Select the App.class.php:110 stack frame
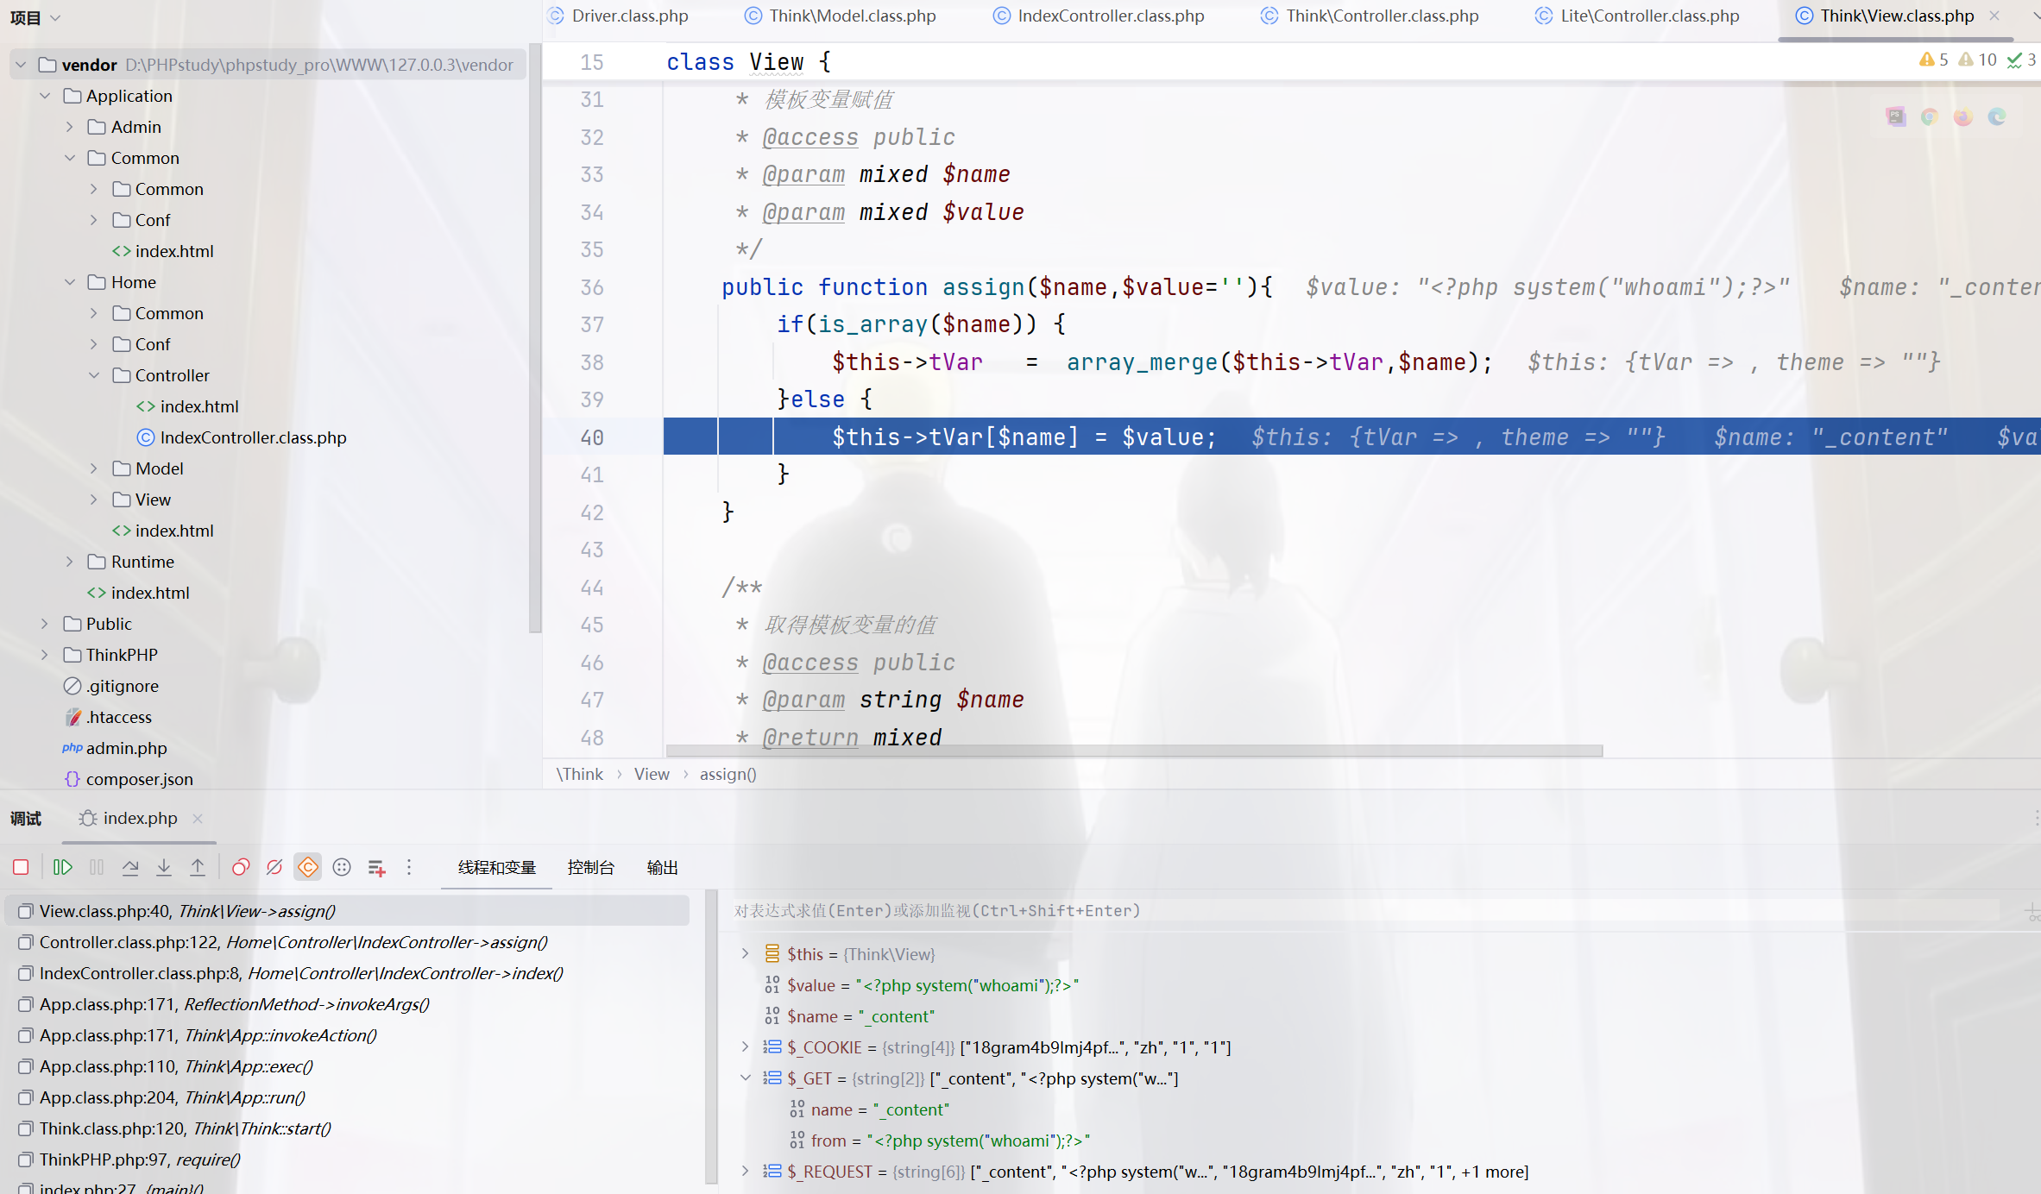Screen dimensions: 2041x1194 tap(176, 1066)
